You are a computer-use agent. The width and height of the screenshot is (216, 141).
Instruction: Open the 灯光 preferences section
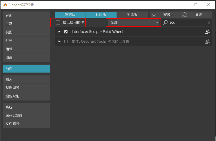[x=26, y=41]
